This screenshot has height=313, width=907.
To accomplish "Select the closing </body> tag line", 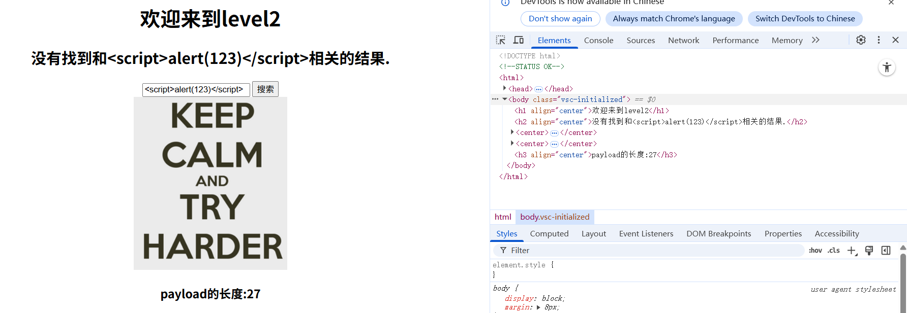I will click(x=521, y=165).
